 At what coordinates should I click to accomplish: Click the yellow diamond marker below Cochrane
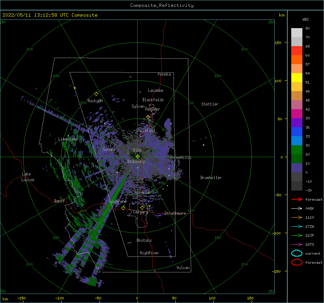(123, 208)
